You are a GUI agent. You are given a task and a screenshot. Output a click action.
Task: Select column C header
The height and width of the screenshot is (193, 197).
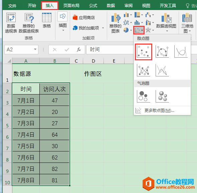(76, 61)
